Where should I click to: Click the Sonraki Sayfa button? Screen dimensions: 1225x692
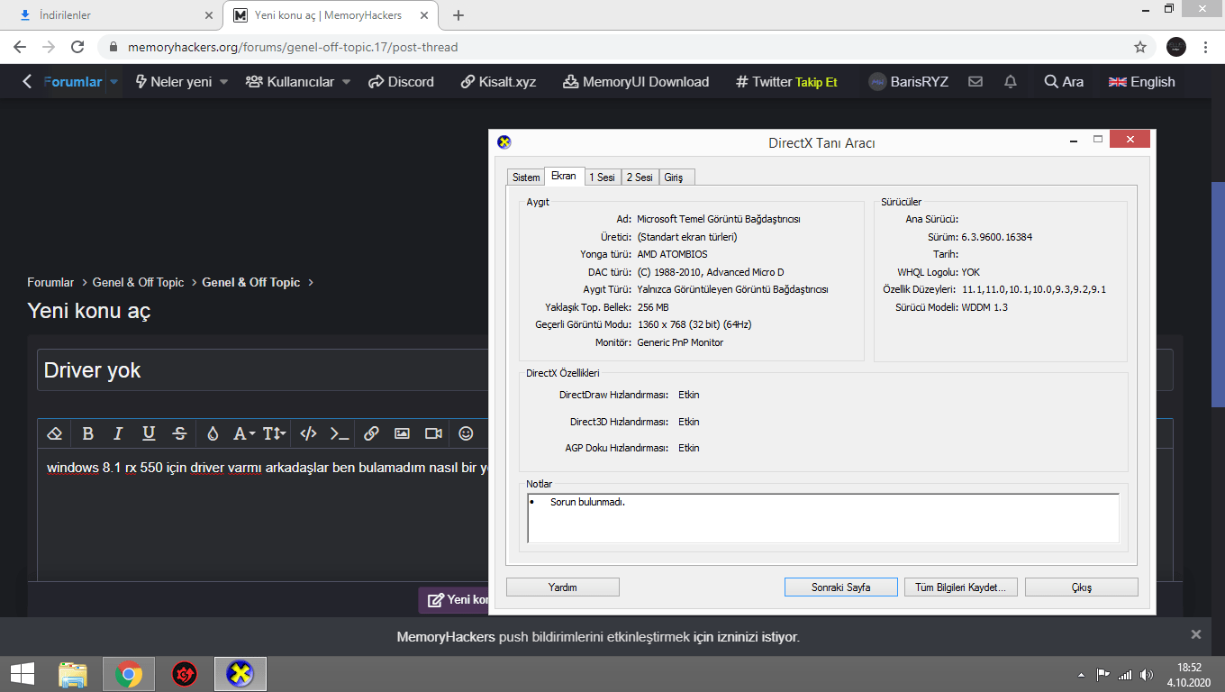point(841,587)
